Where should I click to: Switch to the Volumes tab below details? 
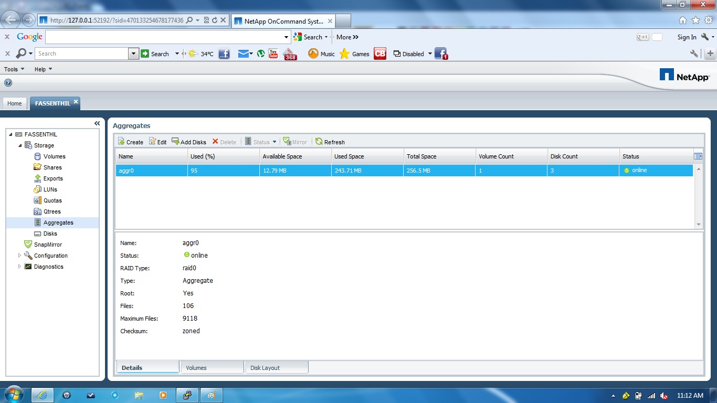point(212,367)
